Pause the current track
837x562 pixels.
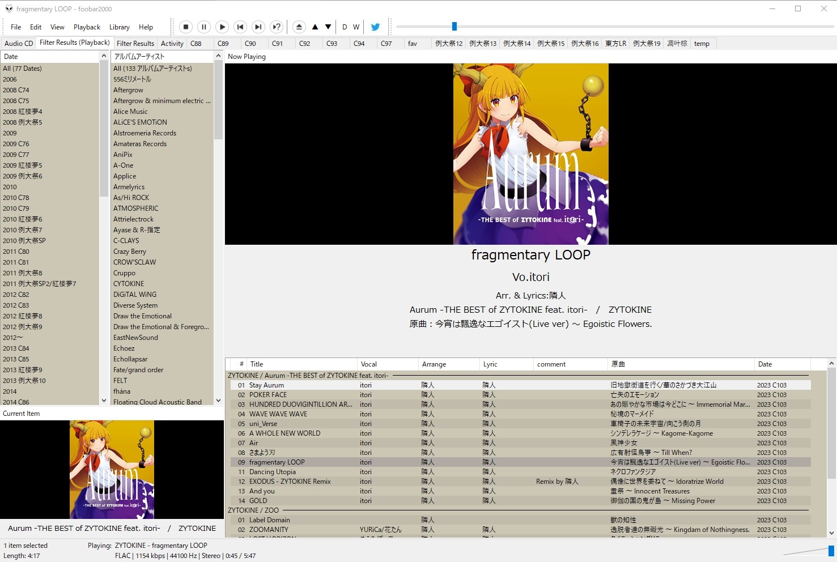(204, 27)
